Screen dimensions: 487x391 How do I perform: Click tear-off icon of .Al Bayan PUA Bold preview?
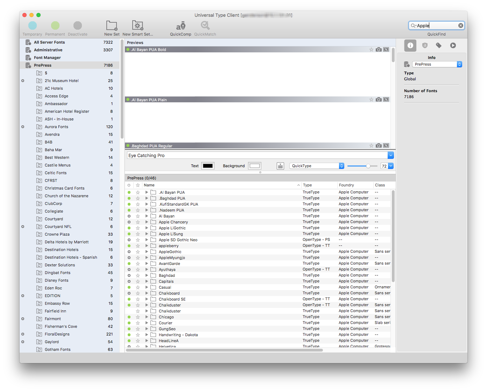click(386, 50)
